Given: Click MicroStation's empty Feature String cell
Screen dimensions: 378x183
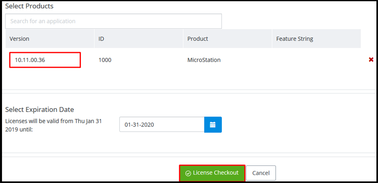Looking at the screenshot, I should point(316,60).
